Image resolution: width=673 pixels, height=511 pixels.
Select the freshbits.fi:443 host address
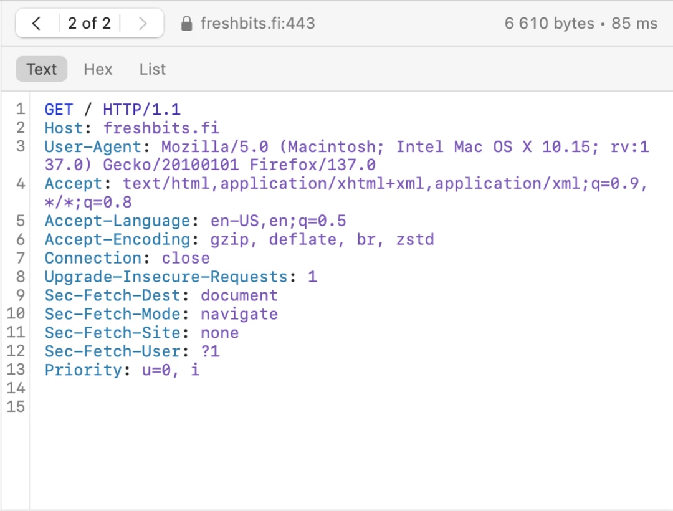coord(257,24)
